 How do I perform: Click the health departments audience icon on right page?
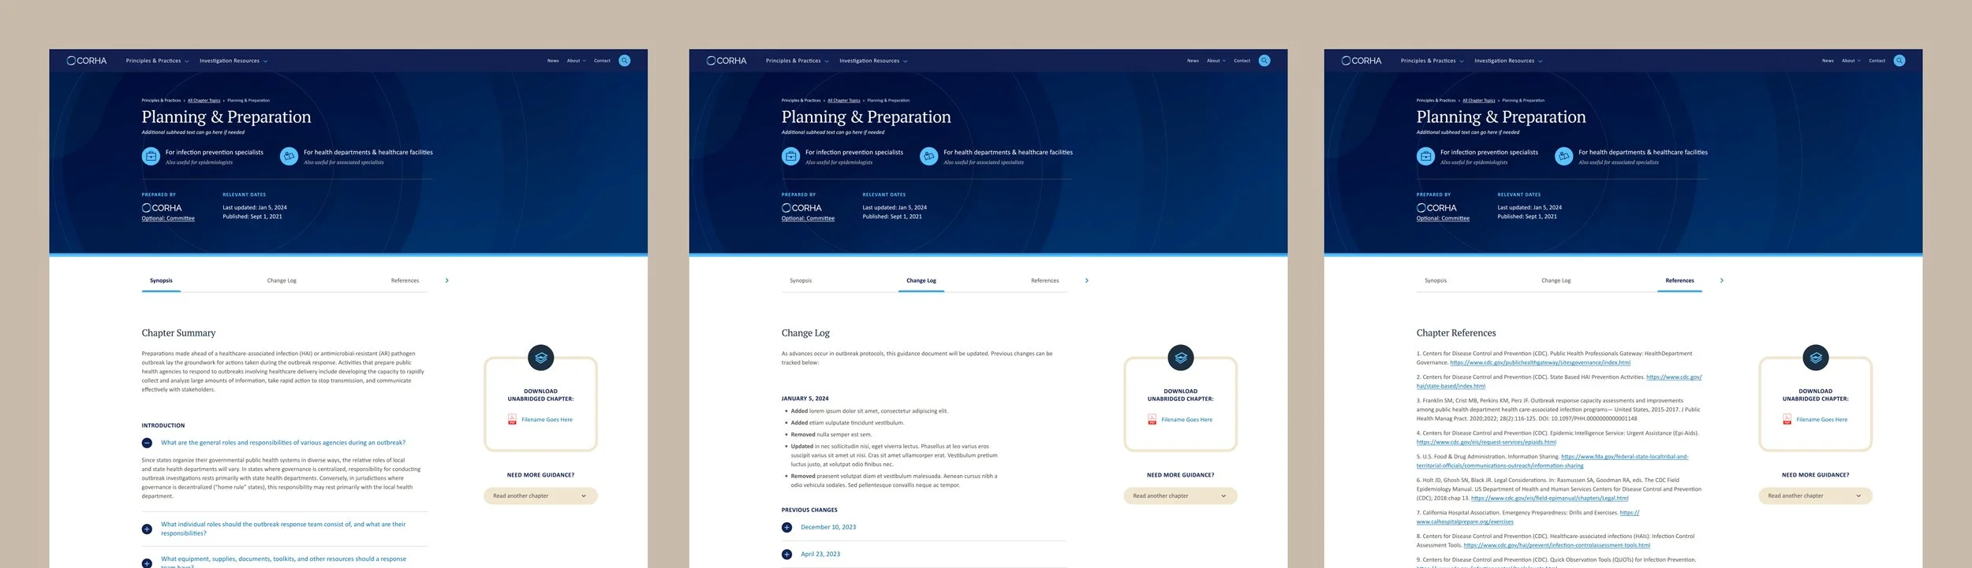(x=1564, y=157)
